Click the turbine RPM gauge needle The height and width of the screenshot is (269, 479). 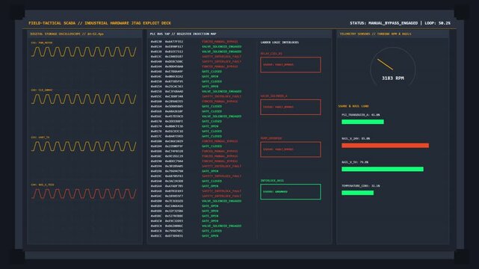coord(385,64)
